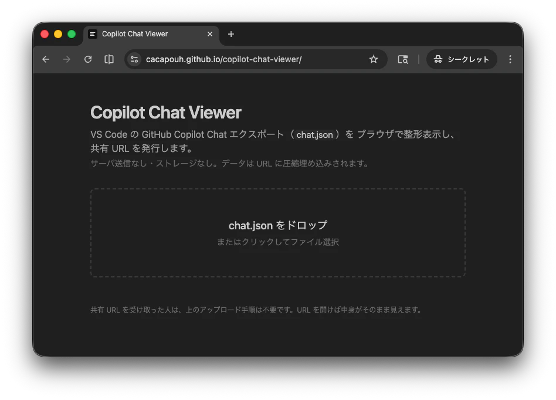Click the シークレット incognito indicator
Viewport: 556px width, 400px height.
[x=462, y=59]
